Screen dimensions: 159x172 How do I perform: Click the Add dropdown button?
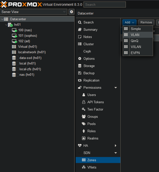point(129,22)
